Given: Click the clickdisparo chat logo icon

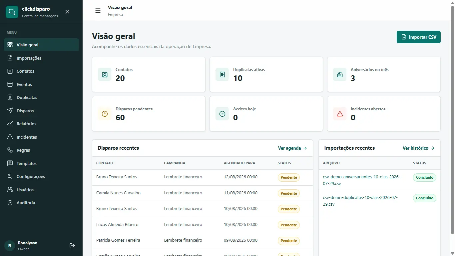Looking at the screenshot, I should coord(12,12).
